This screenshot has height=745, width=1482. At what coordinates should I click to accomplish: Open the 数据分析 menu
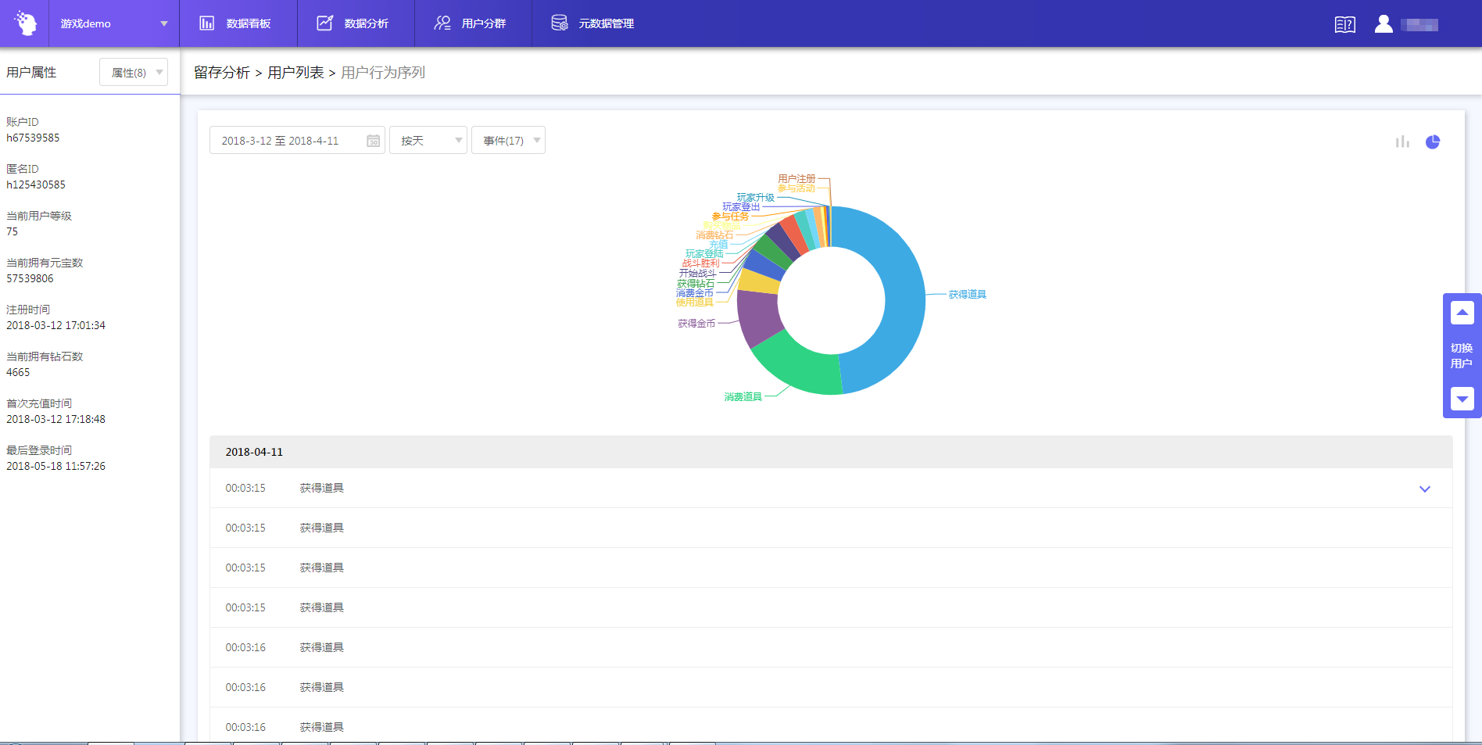(356, 23)
